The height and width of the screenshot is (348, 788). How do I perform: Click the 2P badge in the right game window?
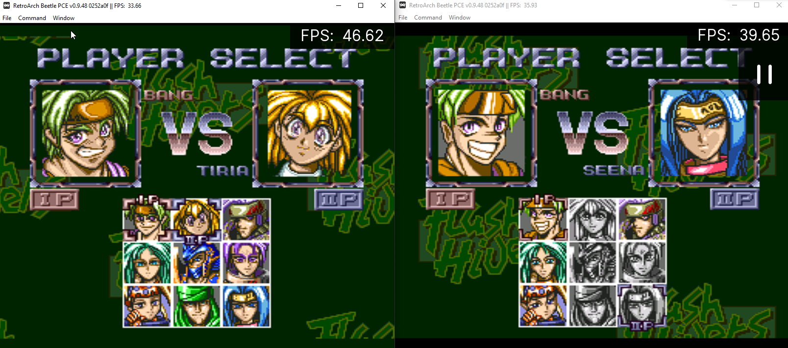coord(735,199)
